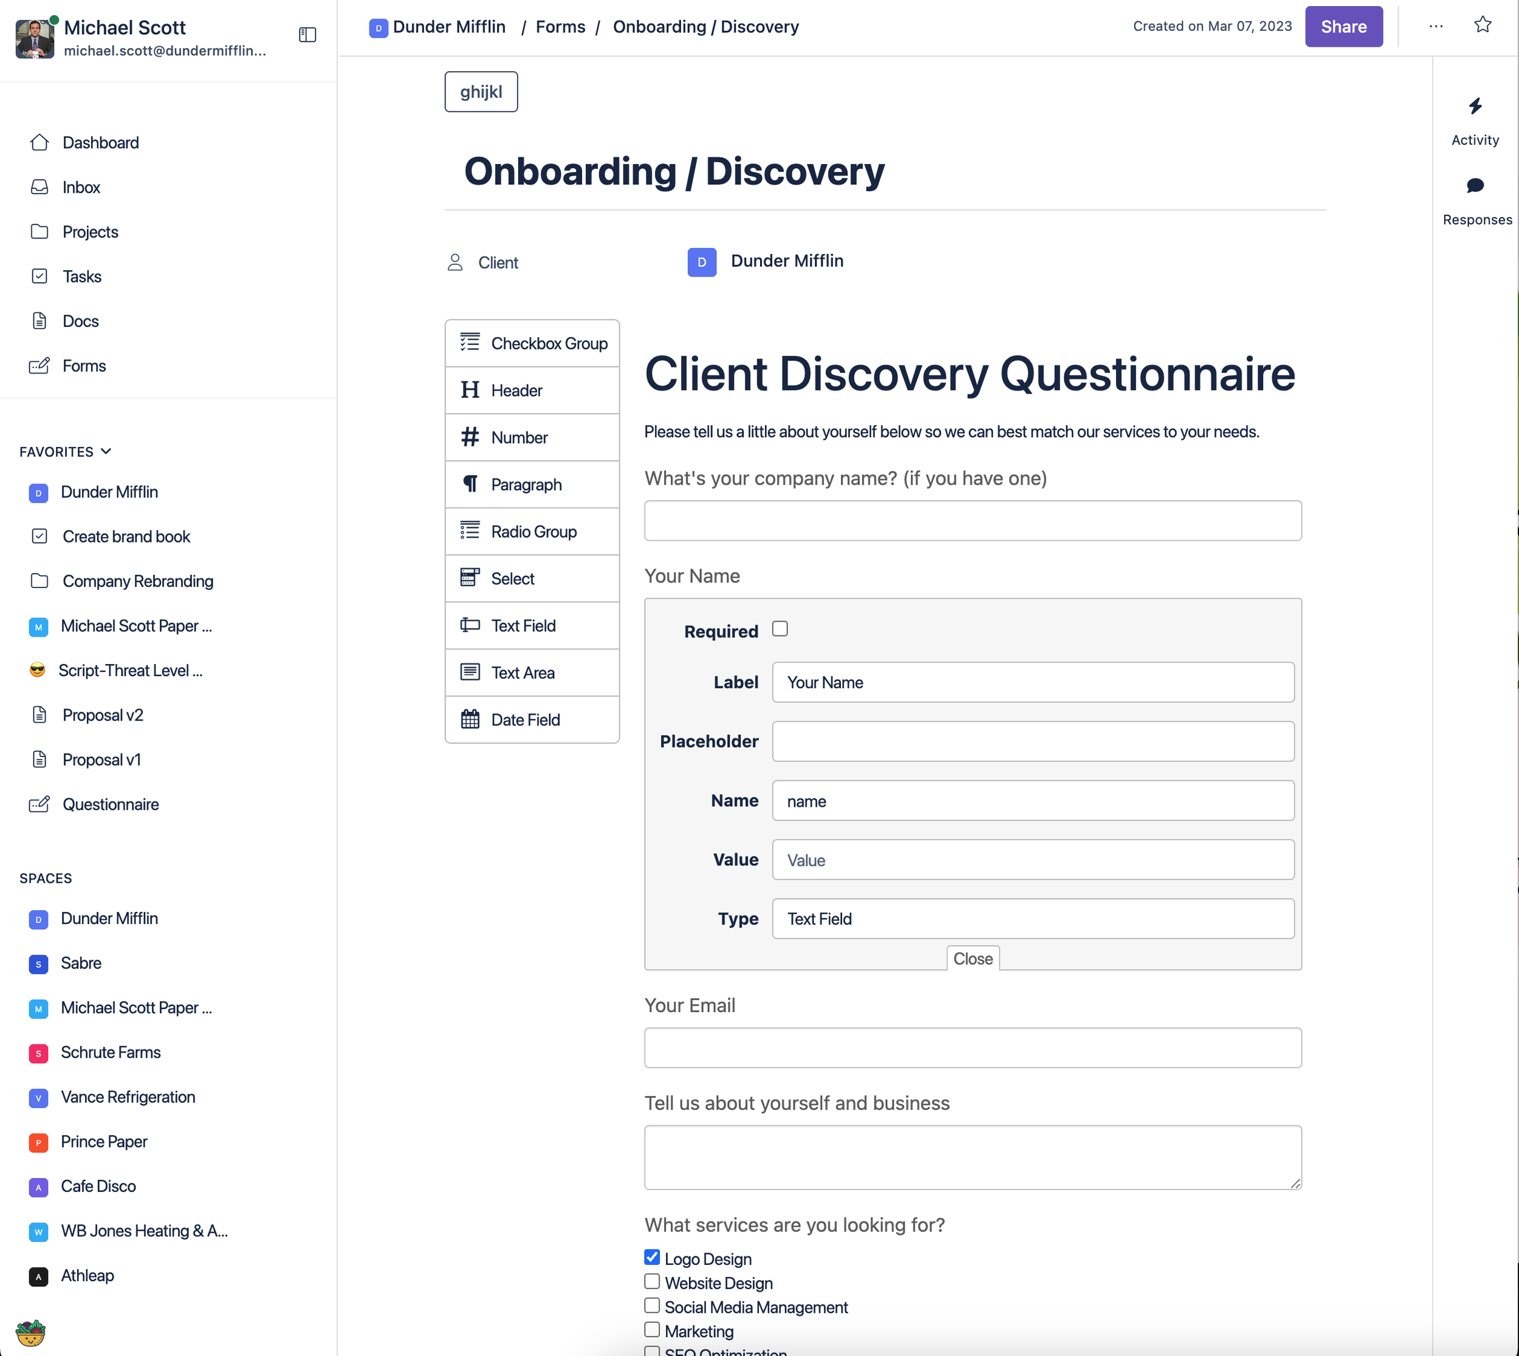Open Forms in sidebar navigation
This screenshot has height=1356, width=1519.
pos(83,366)
